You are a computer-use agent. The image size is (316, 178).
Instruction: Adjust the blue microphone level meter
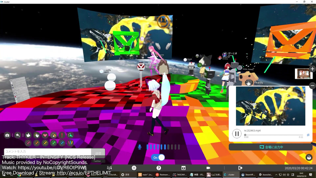[x=163, y=147]
